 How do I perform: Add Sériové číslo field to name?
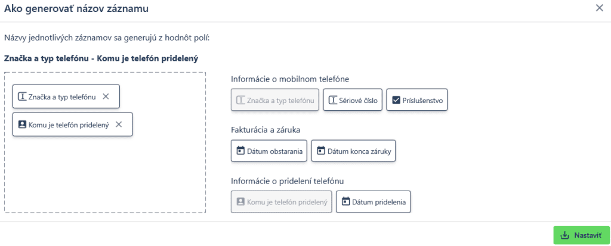(353, 100)
